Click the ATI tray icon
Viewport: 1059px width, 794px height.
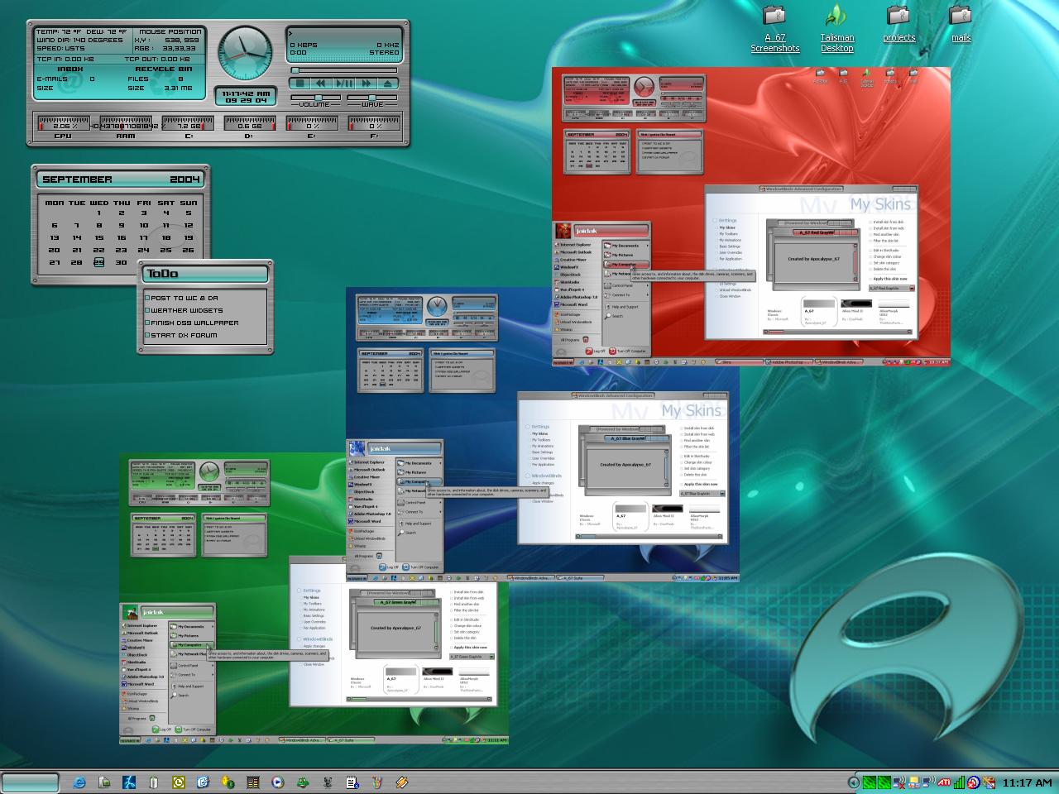pos(944,782)
